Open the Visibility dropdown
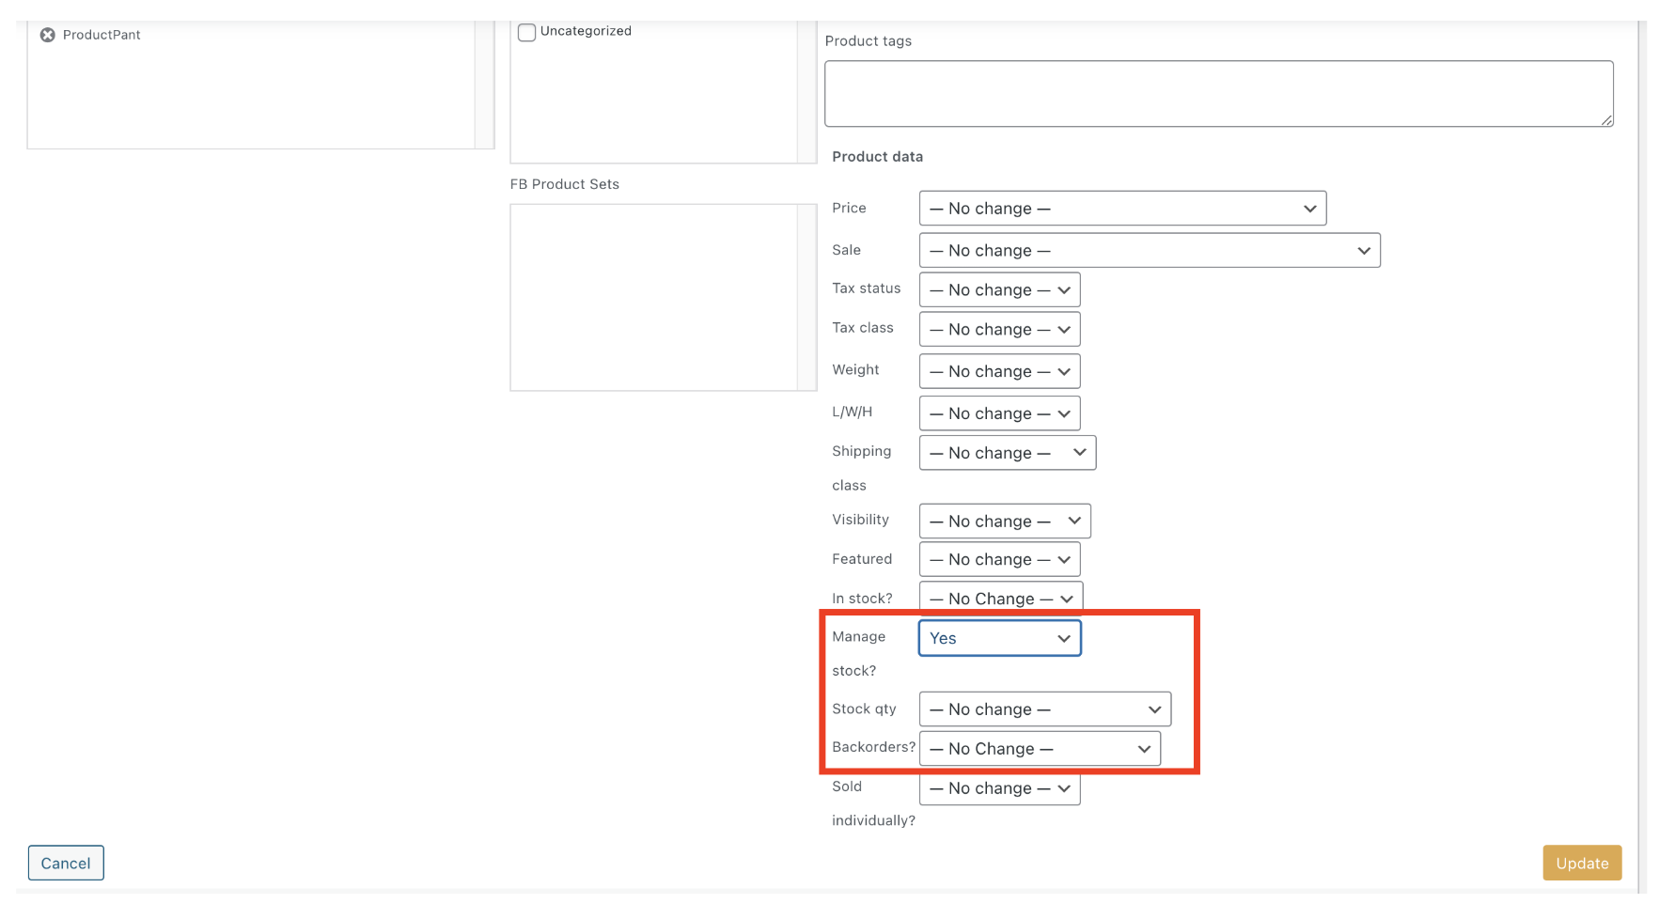 [1005, 522]
